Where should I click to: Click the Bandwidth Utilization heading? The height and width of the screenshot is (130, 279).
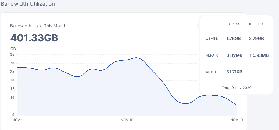[x=28, y=4]
